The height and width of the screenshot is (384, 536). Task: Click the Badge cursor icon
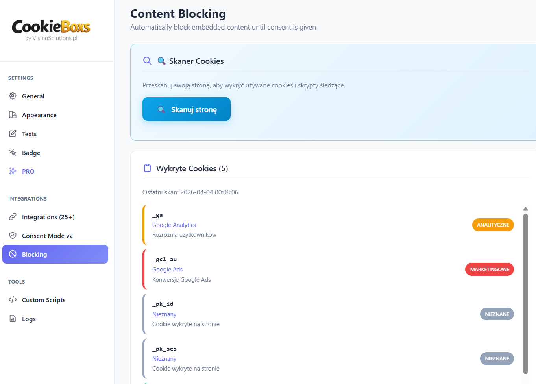[x=13, y=152]
